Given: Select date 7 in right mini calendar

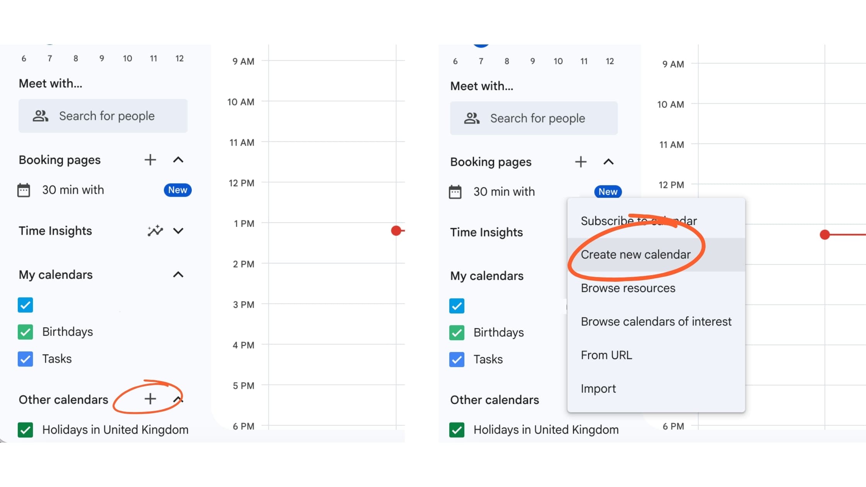Looking at the screenshot, I should pyautogui.click(x=481, y=61).
